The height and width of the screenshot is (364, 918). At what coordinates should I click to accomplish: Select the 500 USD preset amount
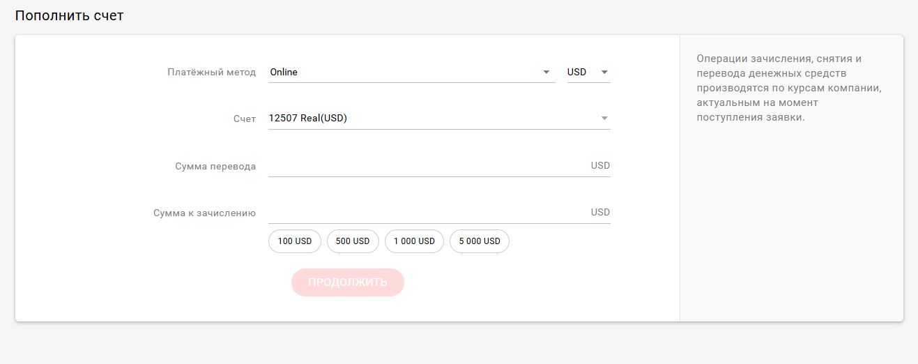(353, 241)
